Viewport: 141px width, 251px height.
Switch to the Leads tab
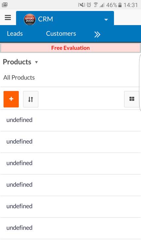(x=15, y=34)
